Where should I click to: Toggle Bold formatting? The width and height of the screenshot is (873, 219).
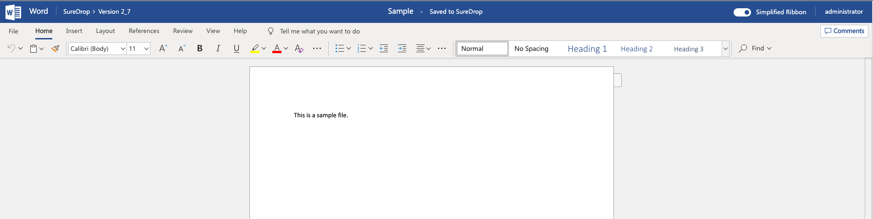coord(199,48)
